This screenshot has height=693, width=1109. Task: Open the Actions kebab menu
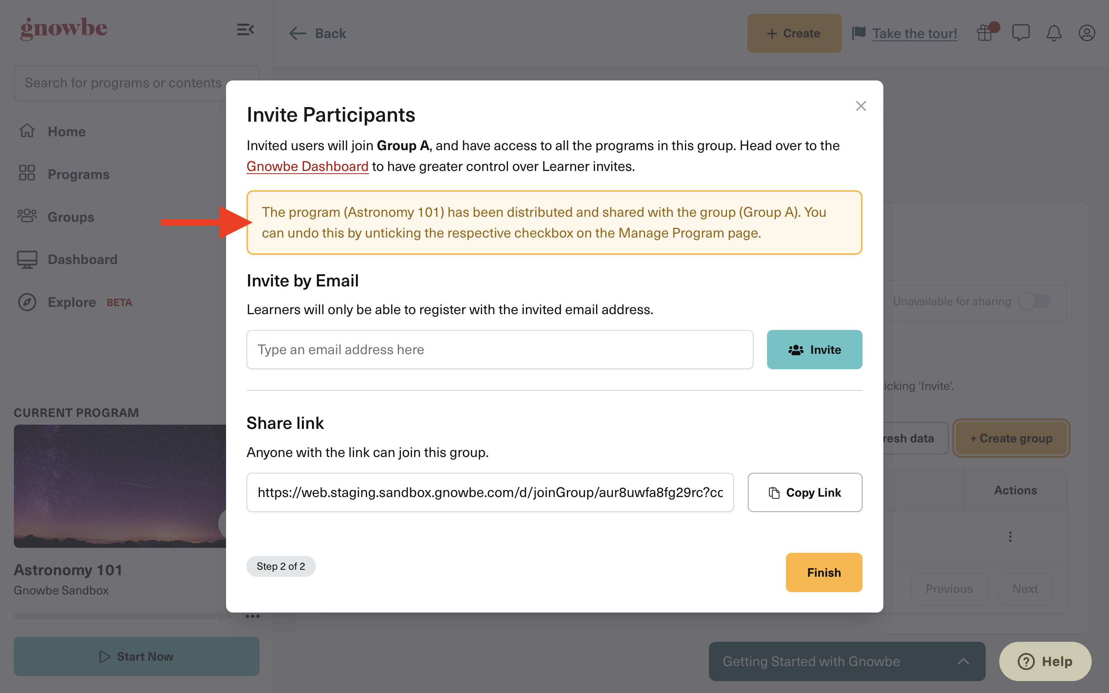tap(1010, 536)
